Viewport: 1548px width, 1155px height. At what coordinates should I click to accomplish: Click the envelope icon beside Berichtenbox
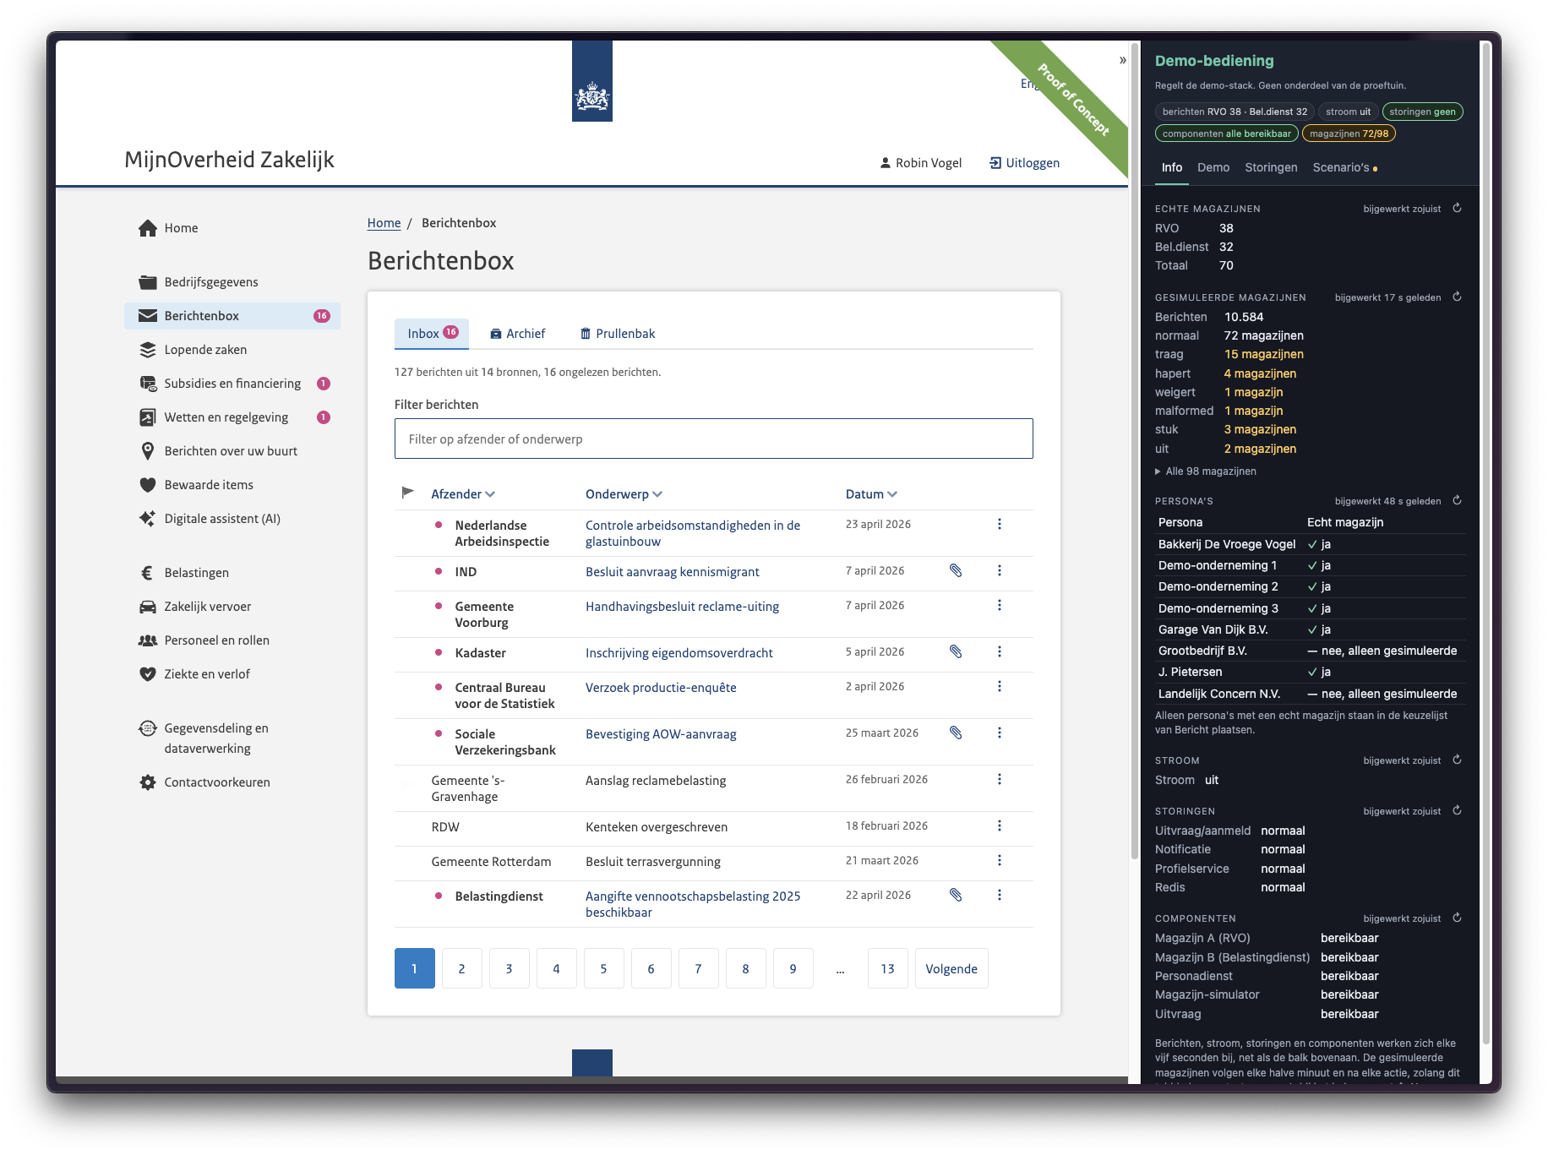tap(148, 316)
